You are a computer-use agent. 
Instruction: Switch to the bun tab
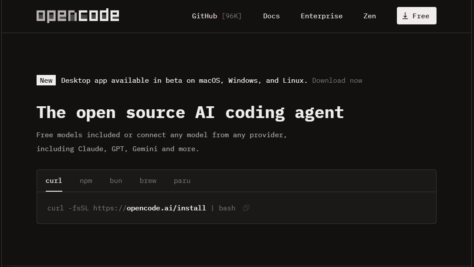(x=116, y=181)
